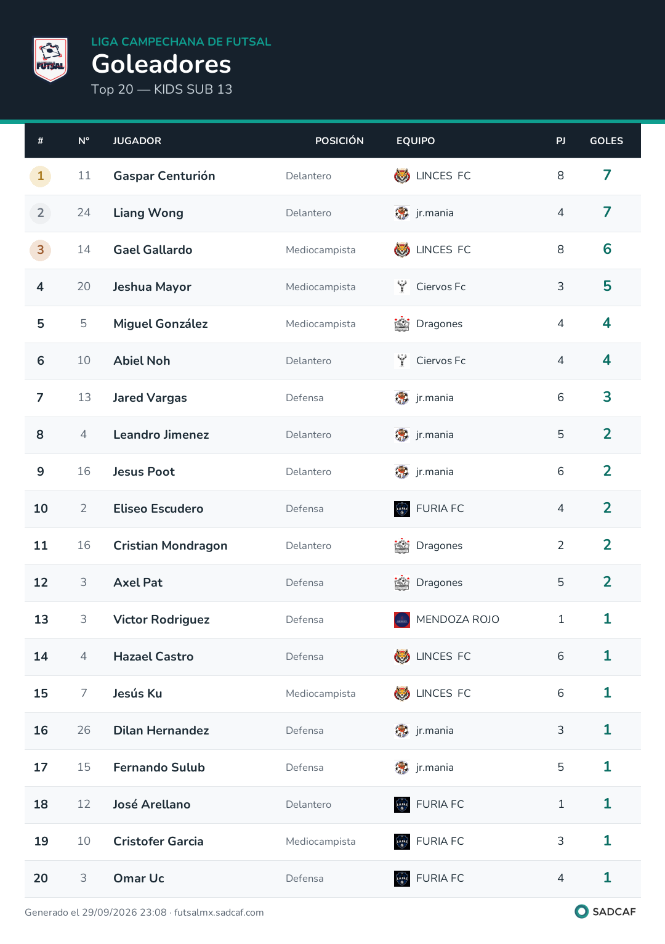This screenshot has width=665, height=944.
Task: Click the gold rank 1 badge
Action: (x=41, y=176)
